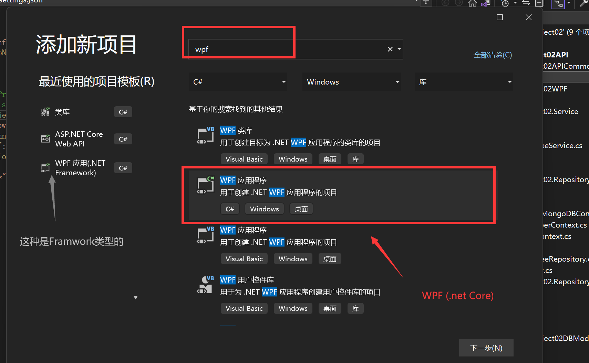Click the back arrow toolbar icon

[445, 3]
